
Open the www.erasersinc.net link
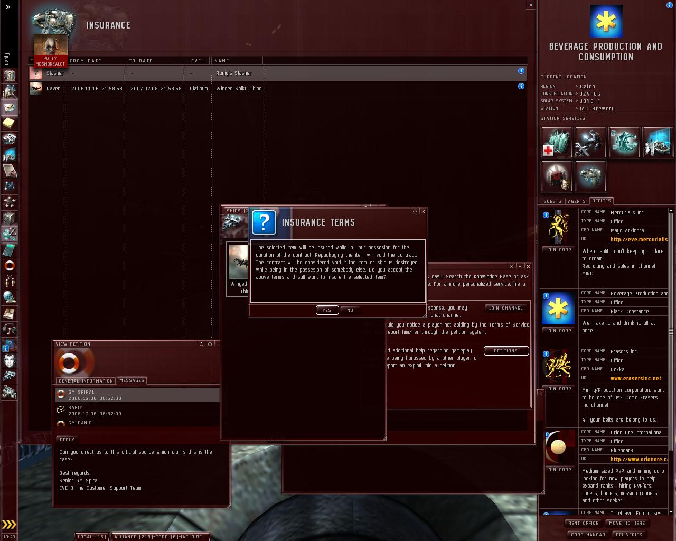click(x=636, y=378)
